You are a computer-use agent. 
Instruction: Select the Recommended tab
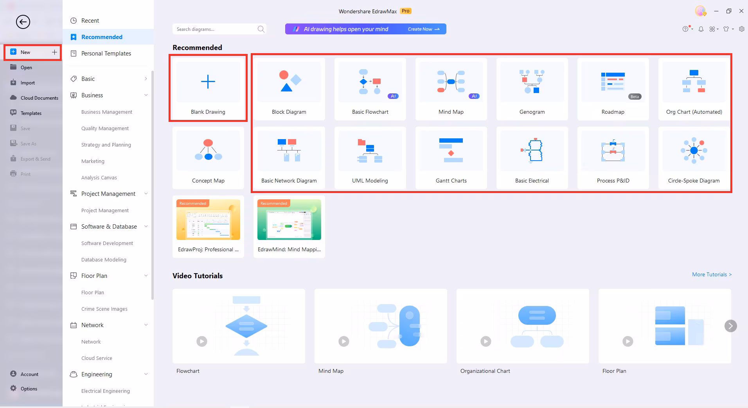pos(108,37)
